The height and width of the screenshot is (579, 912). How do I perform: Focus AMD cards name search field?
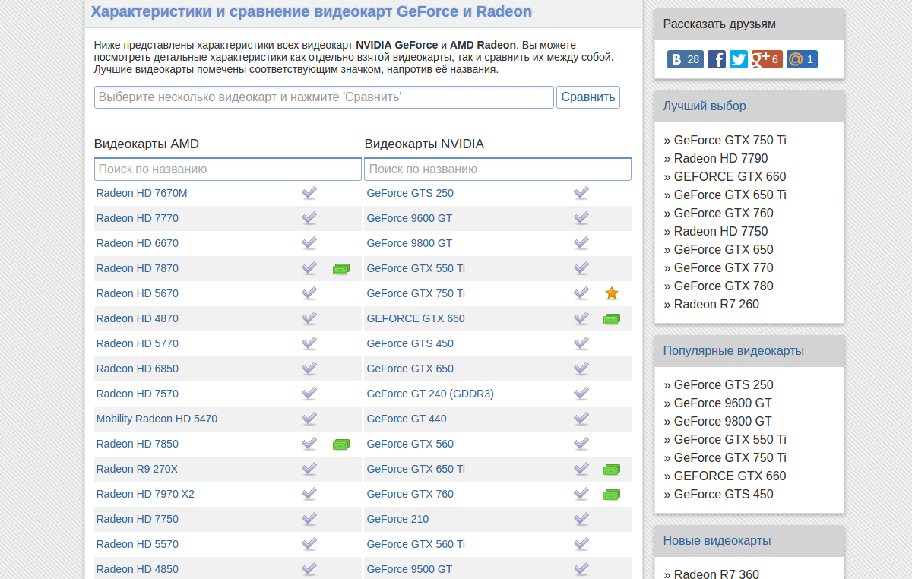[x=228, y=169]
